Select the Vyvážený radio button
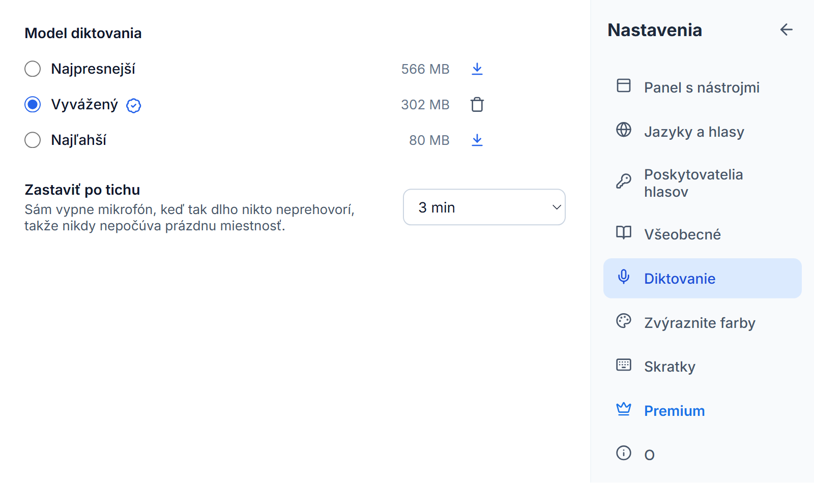This screenshot has width=814, height=483. click(33, 104)
